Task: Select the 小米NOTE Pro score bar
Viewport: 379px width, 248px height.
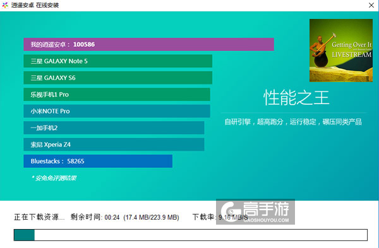Action: point(117,111)
